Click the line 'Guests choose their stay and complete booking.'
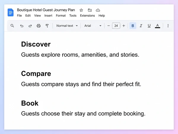The height and width of the screenshot is (134, 178). 83,114
